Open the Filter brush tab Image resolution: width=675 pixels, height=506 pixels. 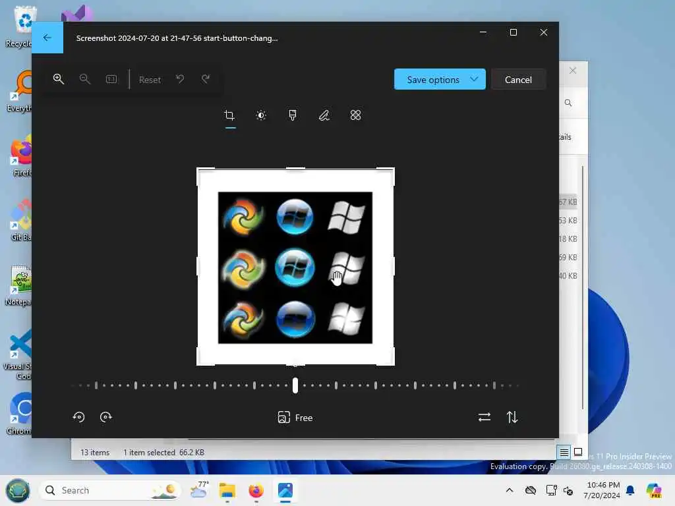pos(293,115)
